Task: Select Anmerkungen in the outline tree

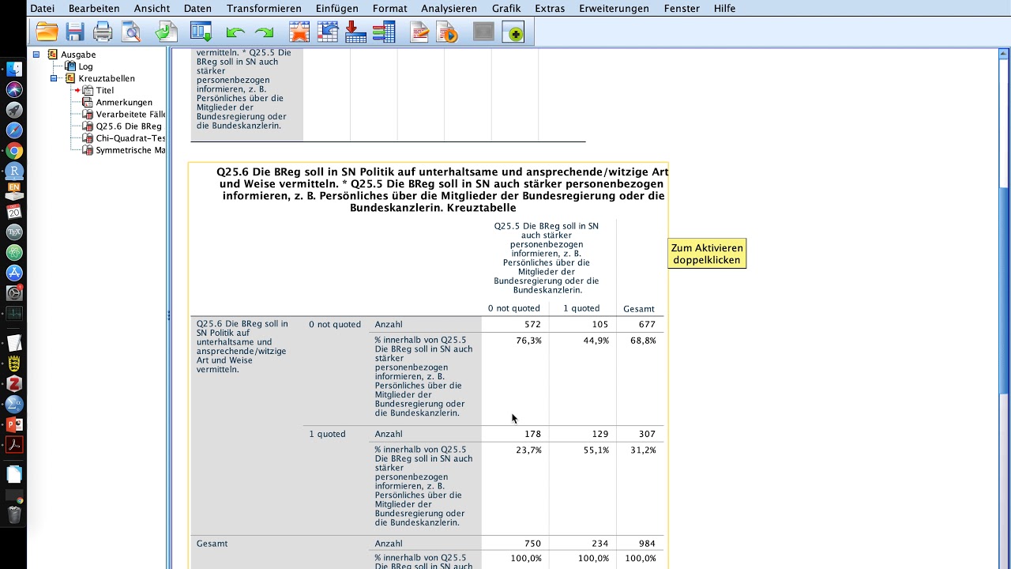Action: pos(124,102)
